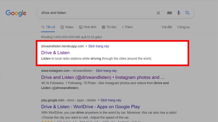Expand dropdown arrow next to driveandlisten.herokuapp.com
Viewport: 218px width, 122px height.
86,46
